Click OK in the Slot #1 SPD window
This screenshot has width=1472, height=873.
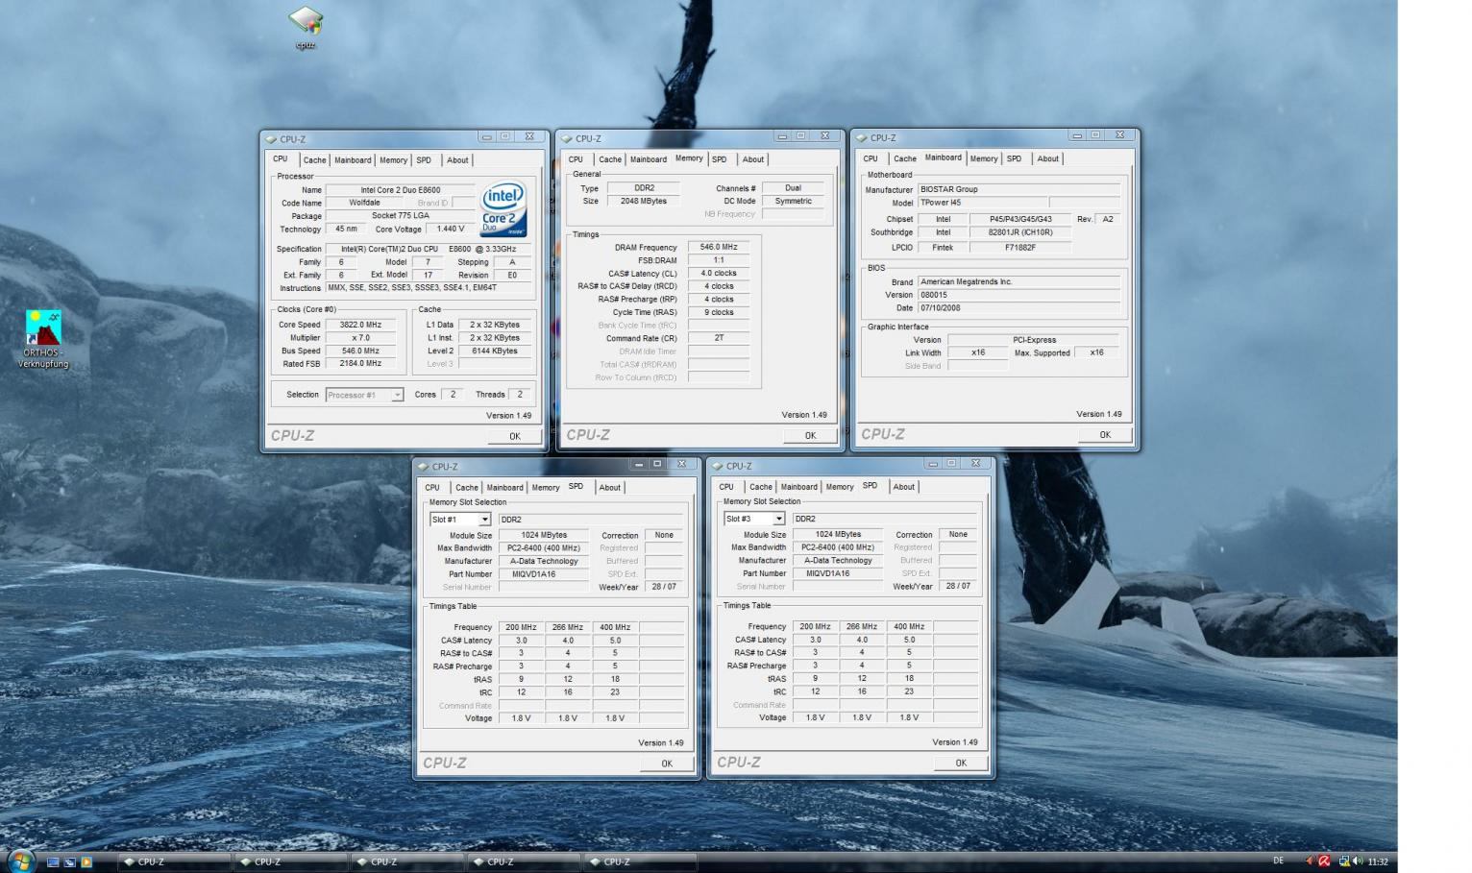pyautogui.click(x=667, y=764)
